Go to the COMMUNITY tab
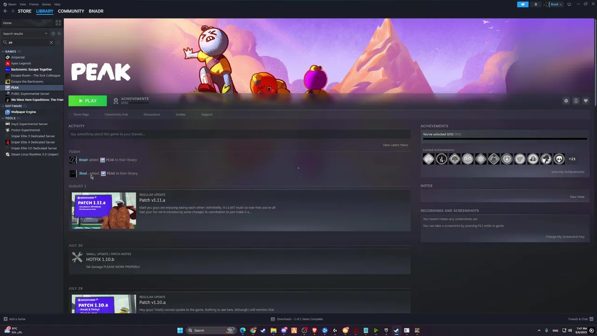This screenshot has width=597, height=336. click(x=71, y=11)
